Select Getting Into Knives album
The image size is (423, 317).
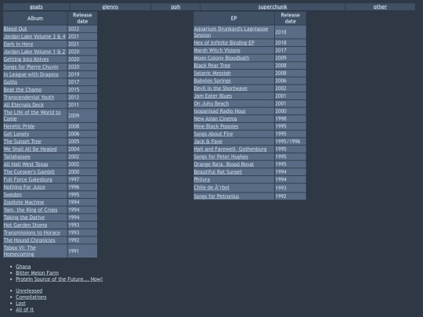[26, 59]
